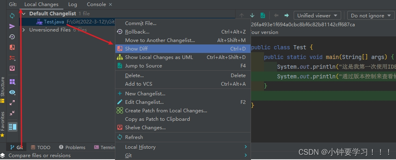Click the Refresh icon in Git sidebar
The height and width of the screenshot is (160, 396).
(12, 16)
